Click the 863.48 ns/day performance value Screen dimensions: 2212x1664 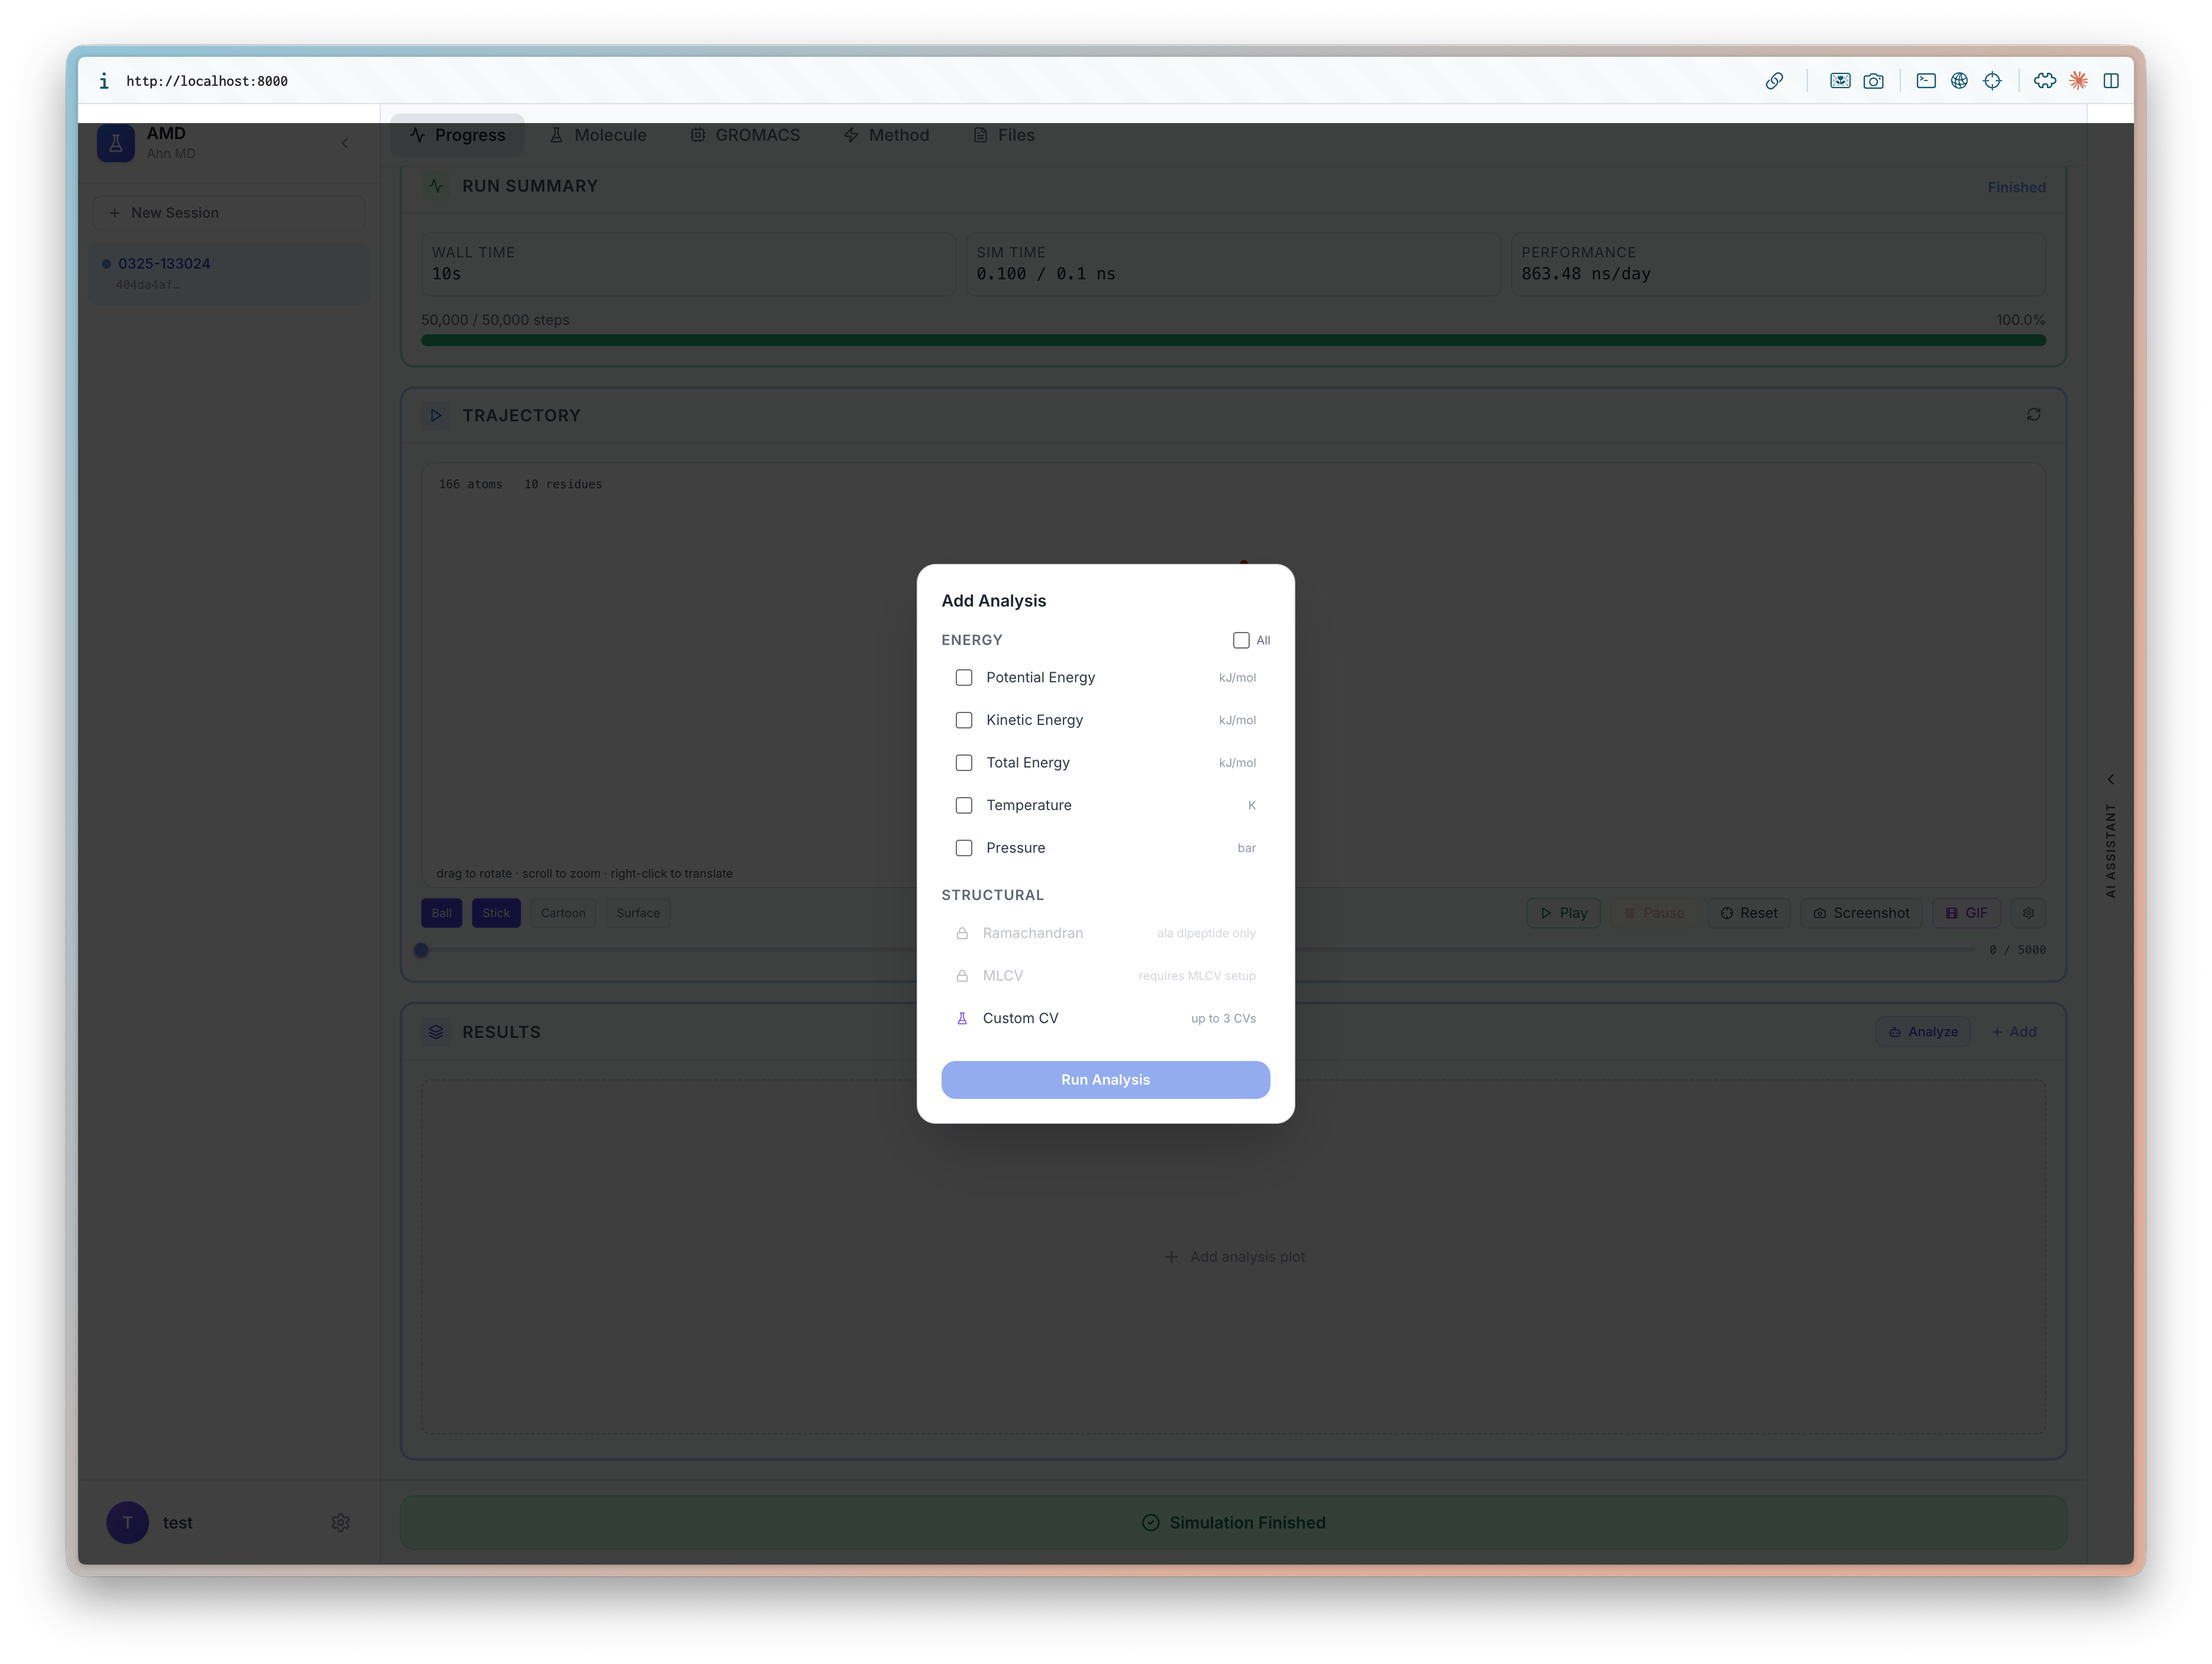(1586, 274)
